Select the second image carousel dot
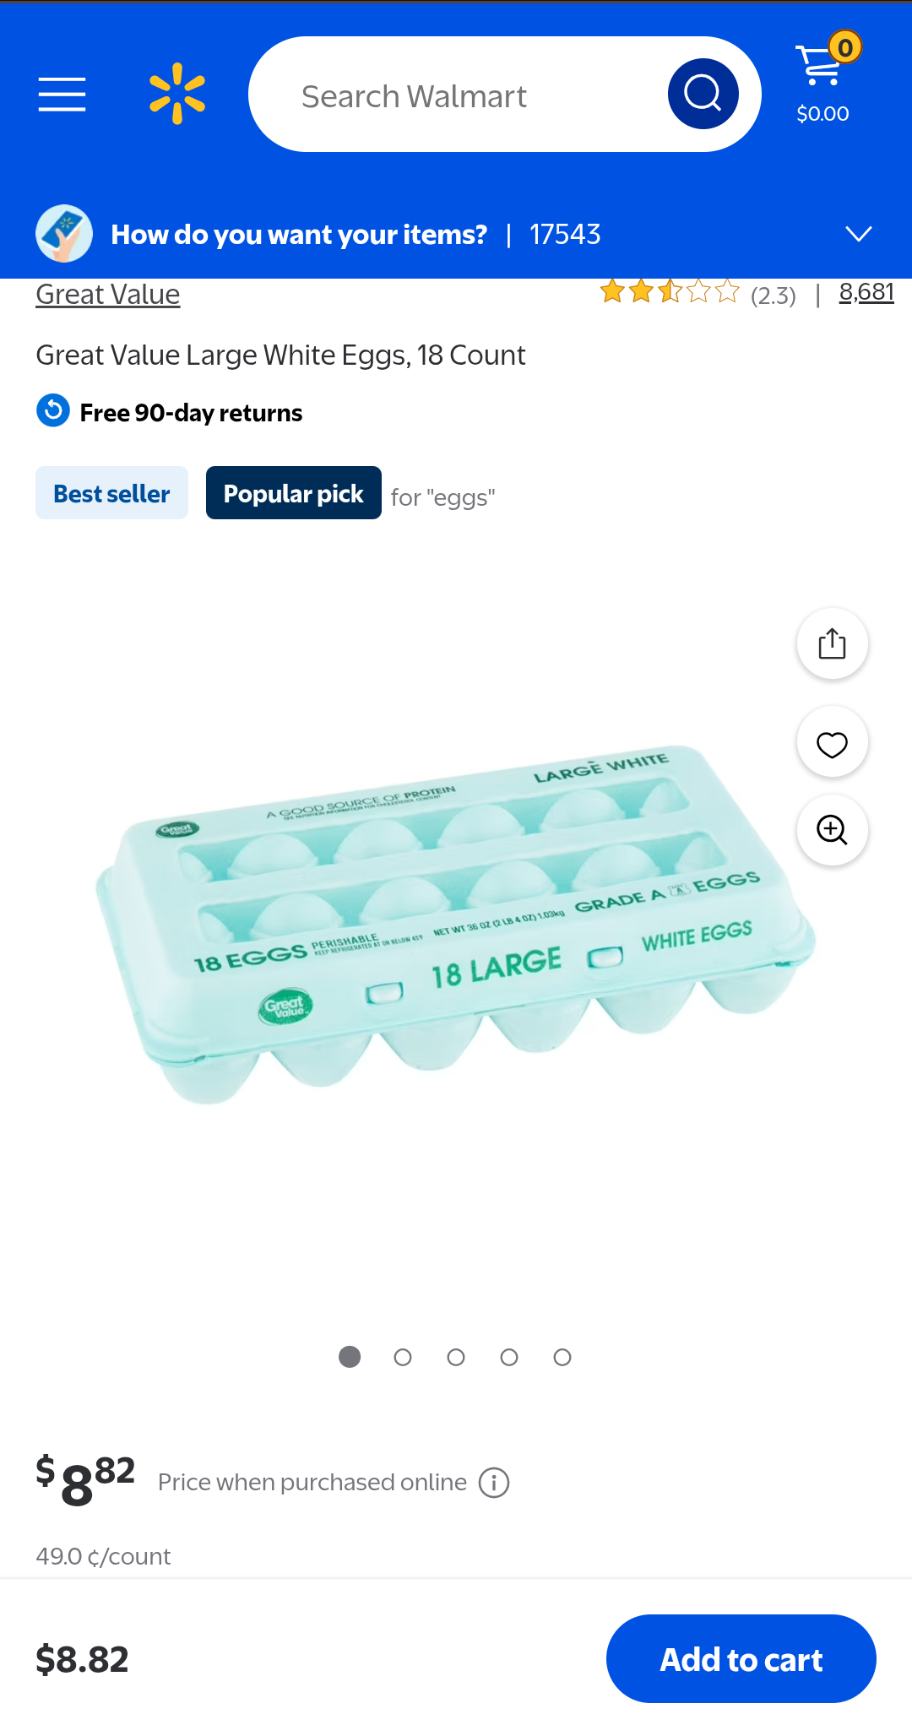 coord(403,1357)
